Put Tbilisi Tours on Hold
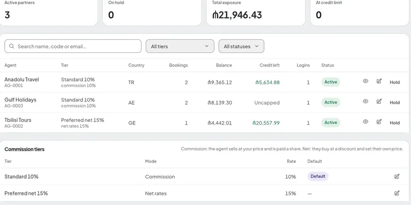Image resolution: width=411 pixels, height=205 pixels. click(x=394, y=122)
